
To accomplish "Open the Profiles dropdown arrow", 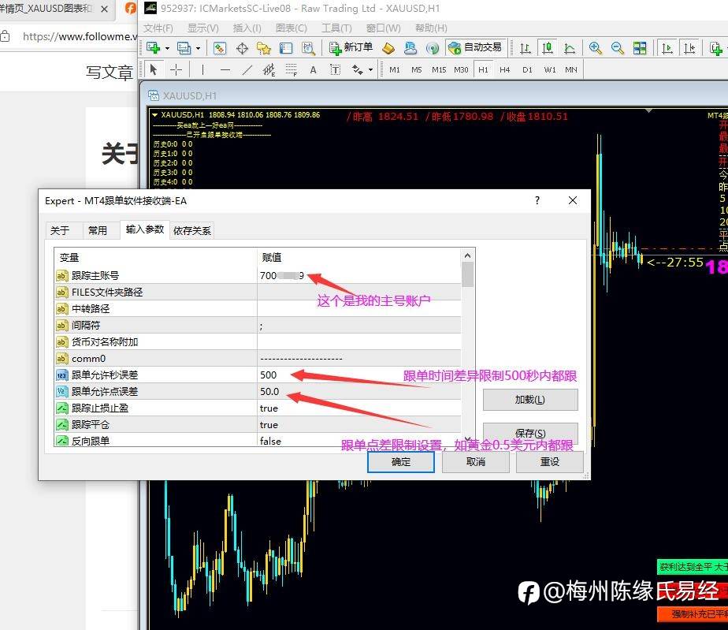I will coord(199,48).
